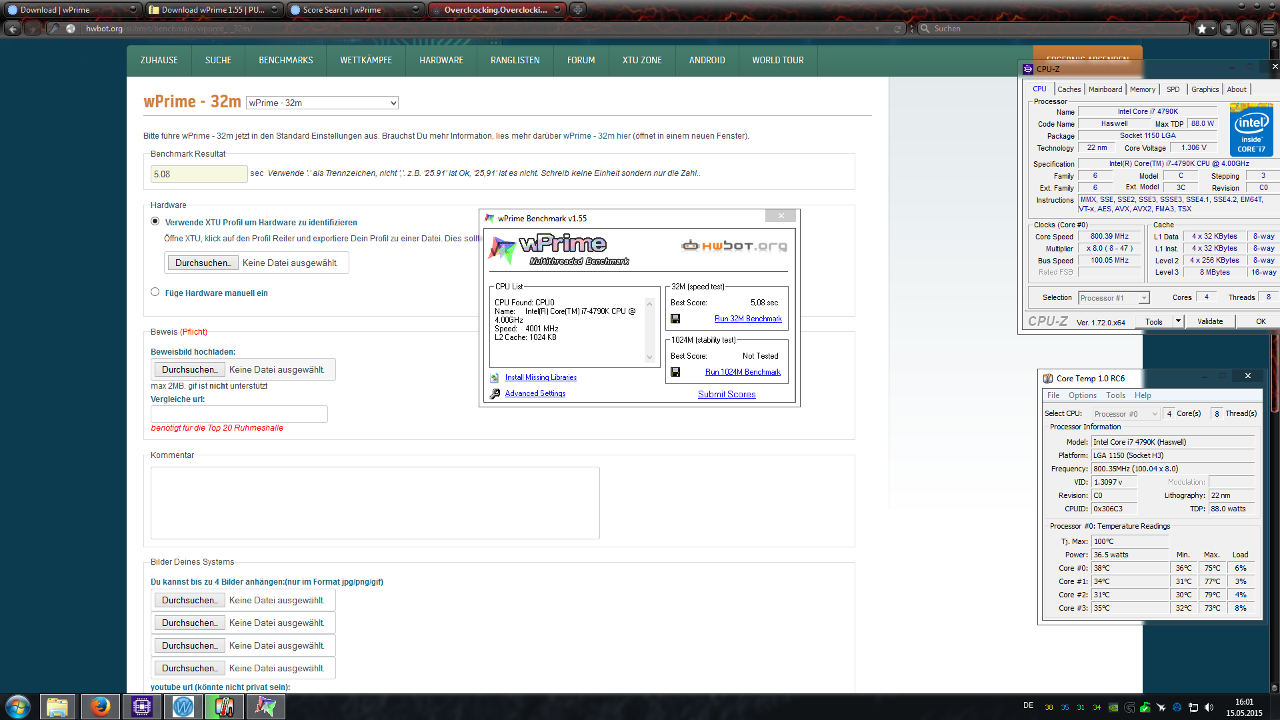The image size is (1280, 720).
Task: Open the SPD tab in CPU-Z
Action: coord(1173,89)
